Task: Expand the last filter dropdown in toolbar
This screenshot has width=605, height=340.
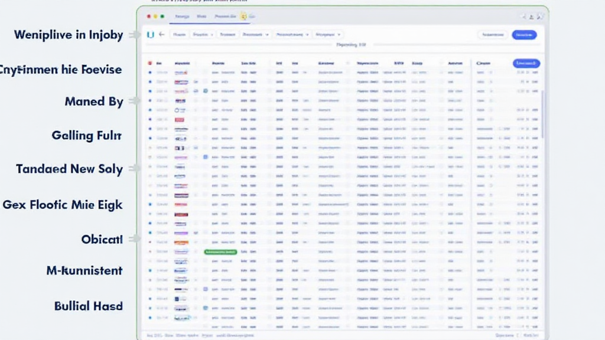Action: coord(328,35)
